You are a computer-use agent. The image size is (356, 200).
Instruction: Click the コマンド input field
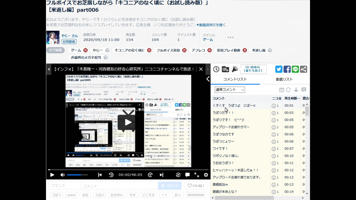point(65,186)
